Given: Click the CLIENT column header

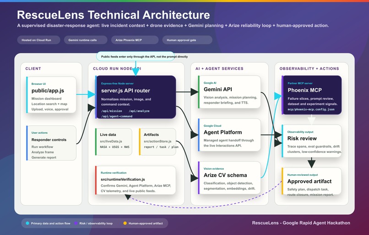Looking at the screenshot, I should tap(33, 68).
